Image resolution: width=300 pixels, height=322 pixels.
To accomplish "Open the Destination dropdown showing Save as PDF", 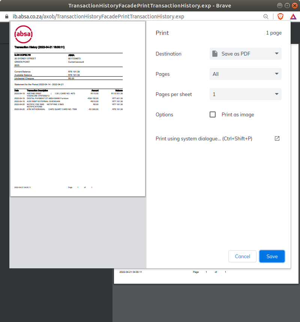I will pos(245,54).
